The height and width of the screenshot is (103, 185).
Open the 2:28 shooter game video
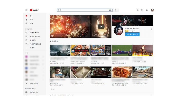coord(142,72)
